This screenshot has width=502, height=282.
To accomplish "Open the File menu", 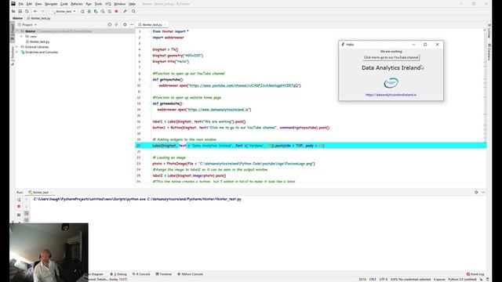I will tap(21, 4).
